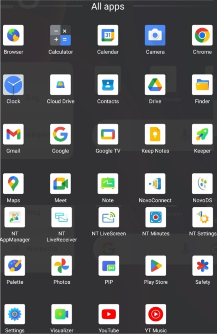Open NT Settings
The image size is (217, 334).
[203, 217]
